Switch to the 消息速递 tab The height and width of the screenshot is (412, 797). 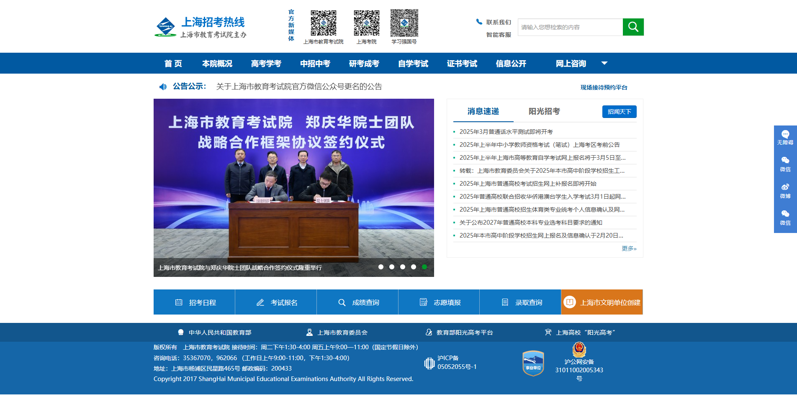482,112
